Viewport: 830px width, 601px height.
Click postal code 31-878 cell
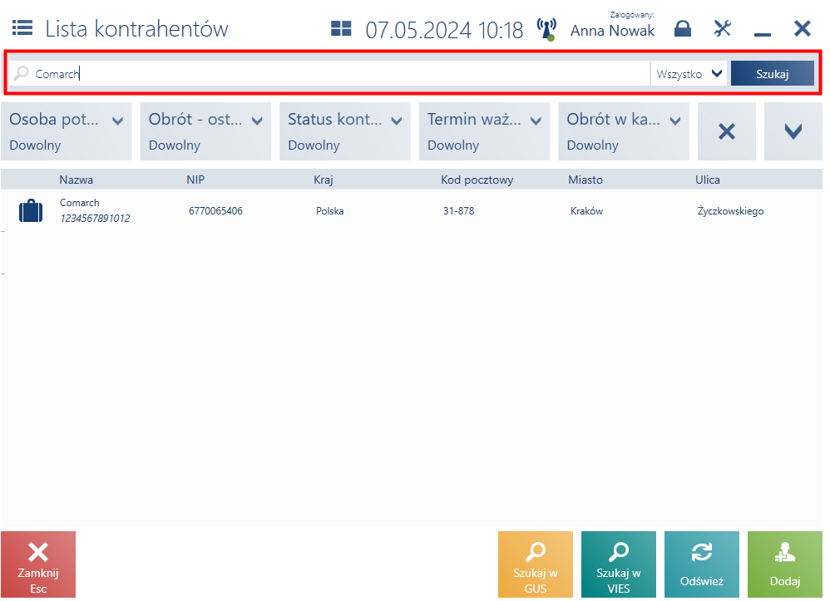point(458,210)
